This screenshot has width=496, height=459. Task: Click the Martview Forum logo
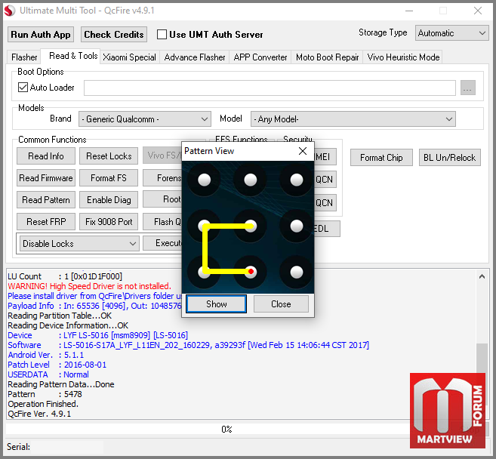coord(447,410)
